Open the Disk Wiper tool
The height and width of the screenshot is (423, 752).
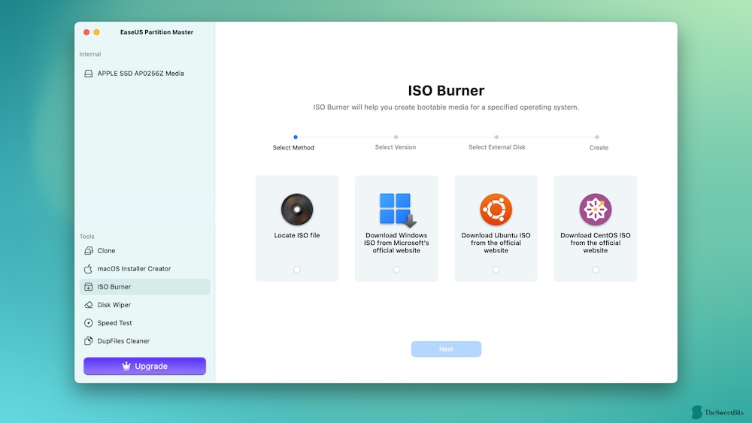click(x=145, y=305)
